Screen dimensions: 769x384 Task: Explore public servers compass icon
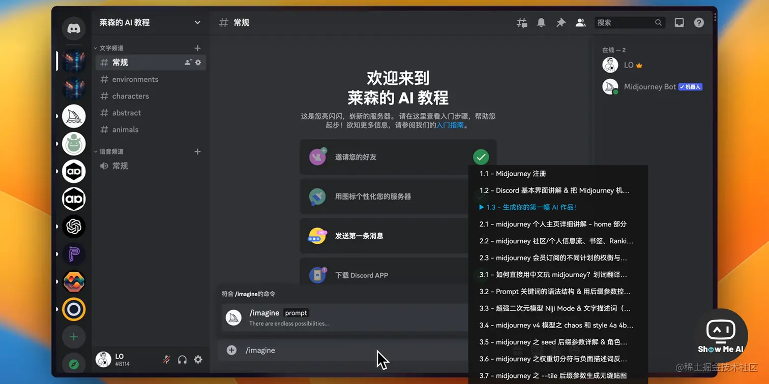coord(74,364)
